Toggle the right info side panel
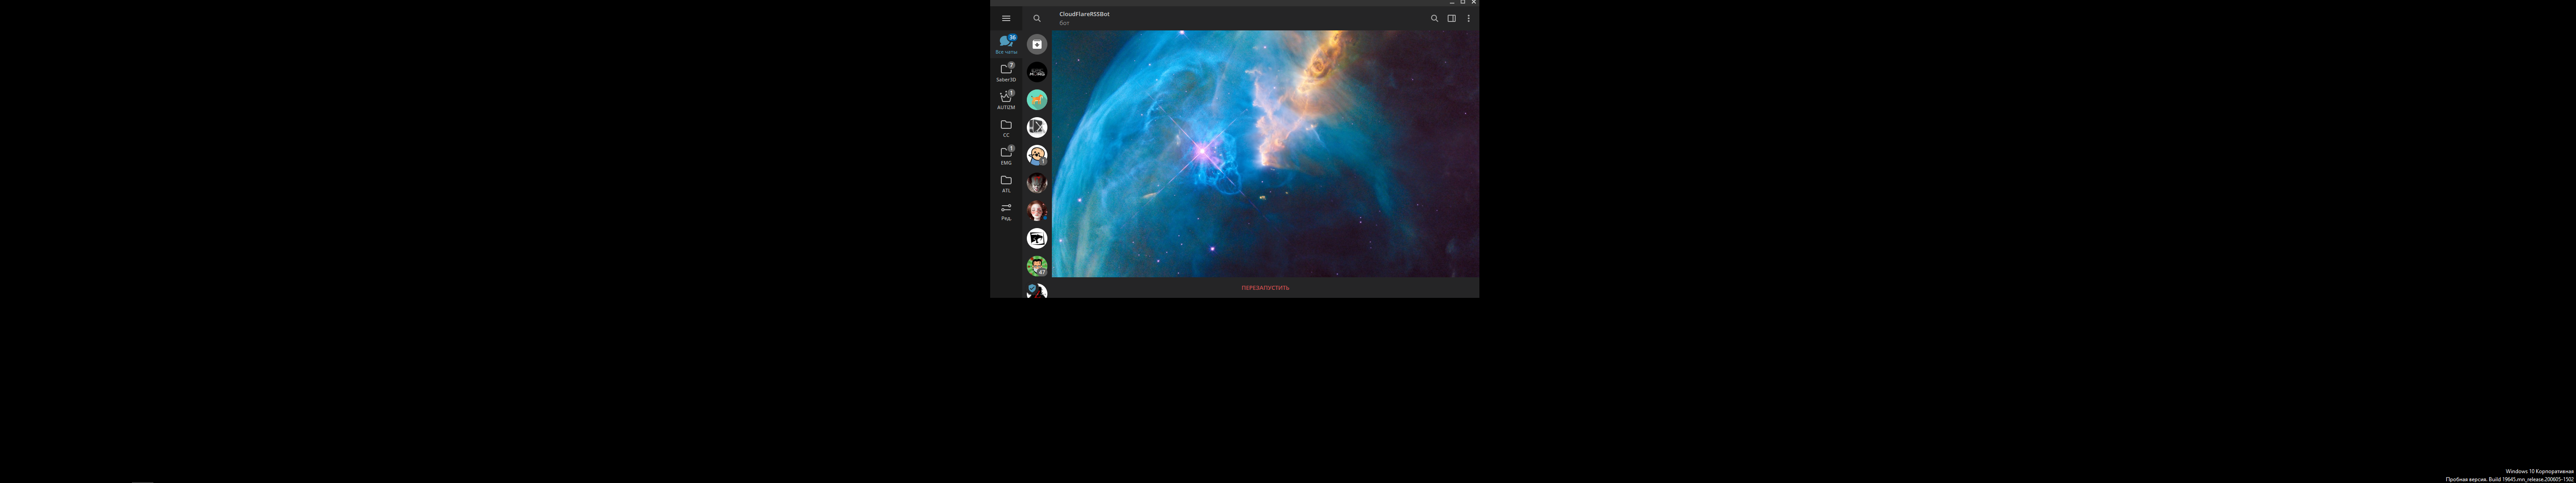 coord(1451,18)
